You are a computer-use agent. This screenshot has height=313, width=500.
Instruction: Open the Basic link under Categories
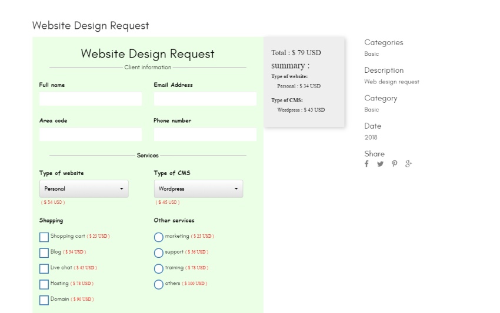pyautogui.click(x=372, y=54)
